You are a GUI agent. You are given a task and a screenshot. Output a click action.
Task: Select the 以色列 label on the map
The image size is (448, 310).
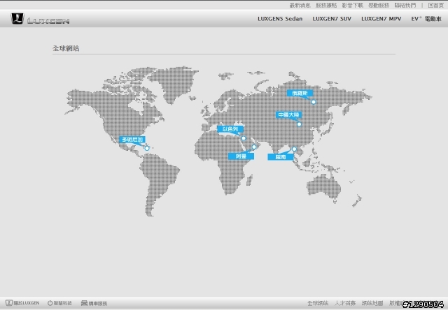pos(230,129)
